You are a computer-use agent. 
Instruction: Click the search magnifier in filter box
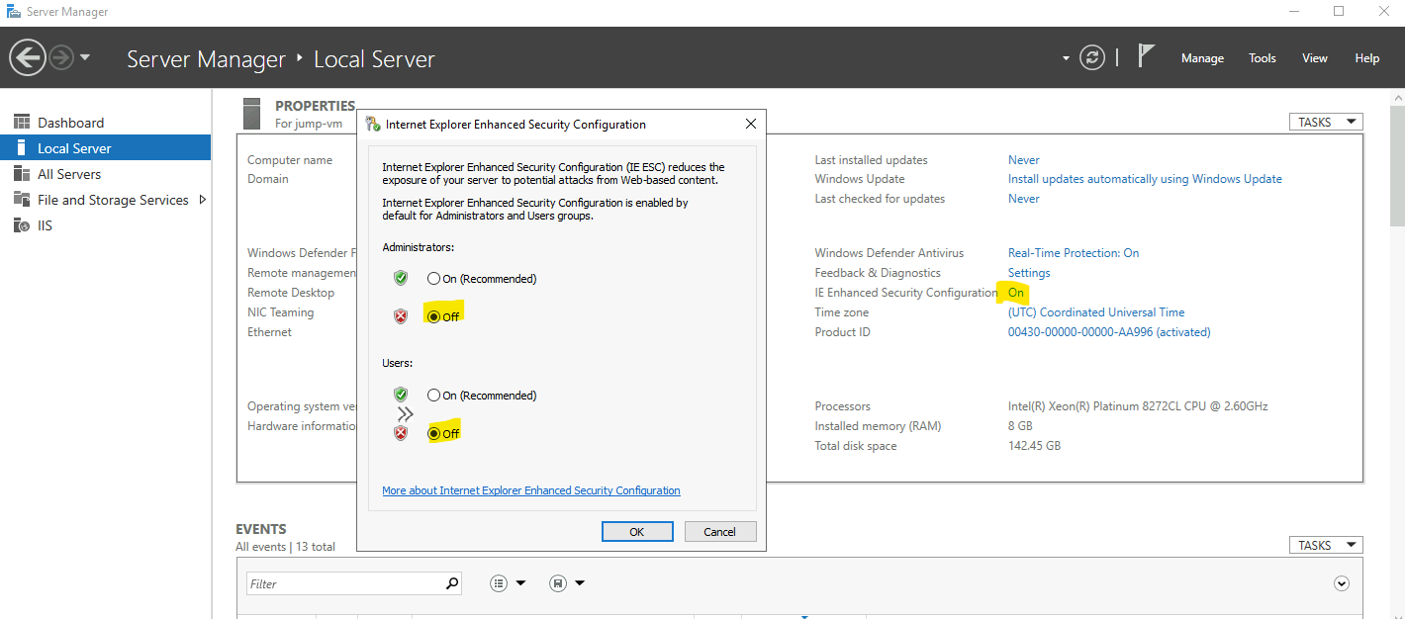[451, 583]
